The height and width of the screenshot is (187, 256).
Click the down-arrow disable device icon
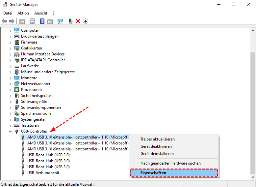pyautogui.click(x=86, y=21)
